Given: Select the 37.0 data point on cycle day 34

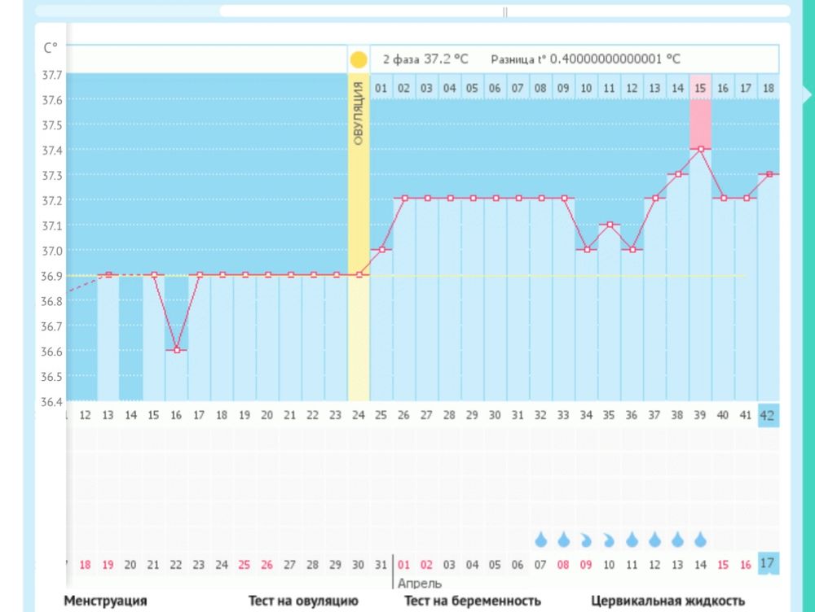Looking at the screenshot, I should pos(587,250).
